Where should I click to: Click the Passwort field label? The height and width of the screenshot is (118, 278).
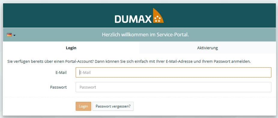(58, 87)
